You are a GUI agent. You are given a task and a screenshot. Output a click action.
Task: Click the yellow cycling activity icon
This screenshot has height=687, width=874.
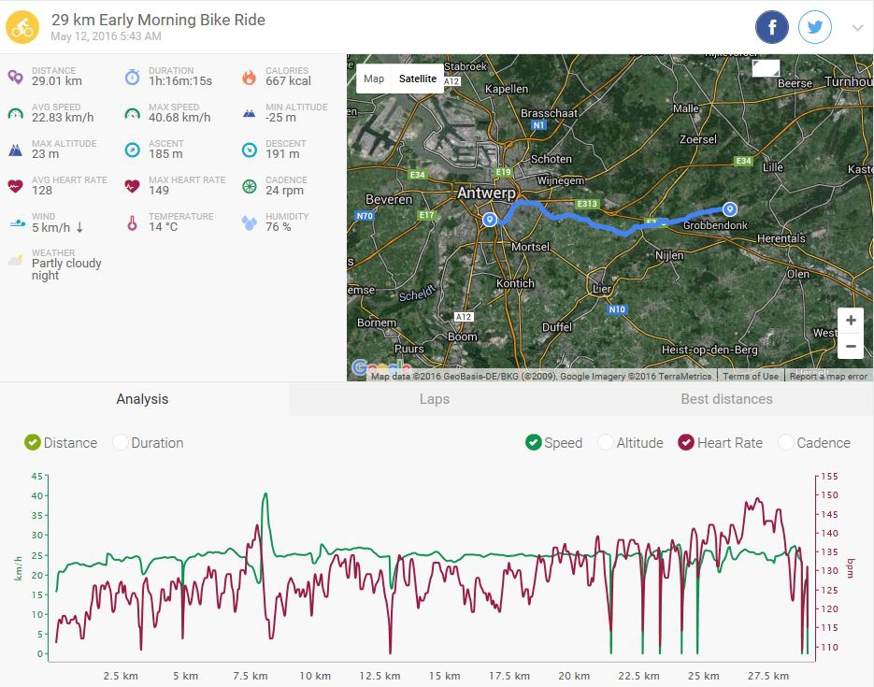[x=22, y=27]
